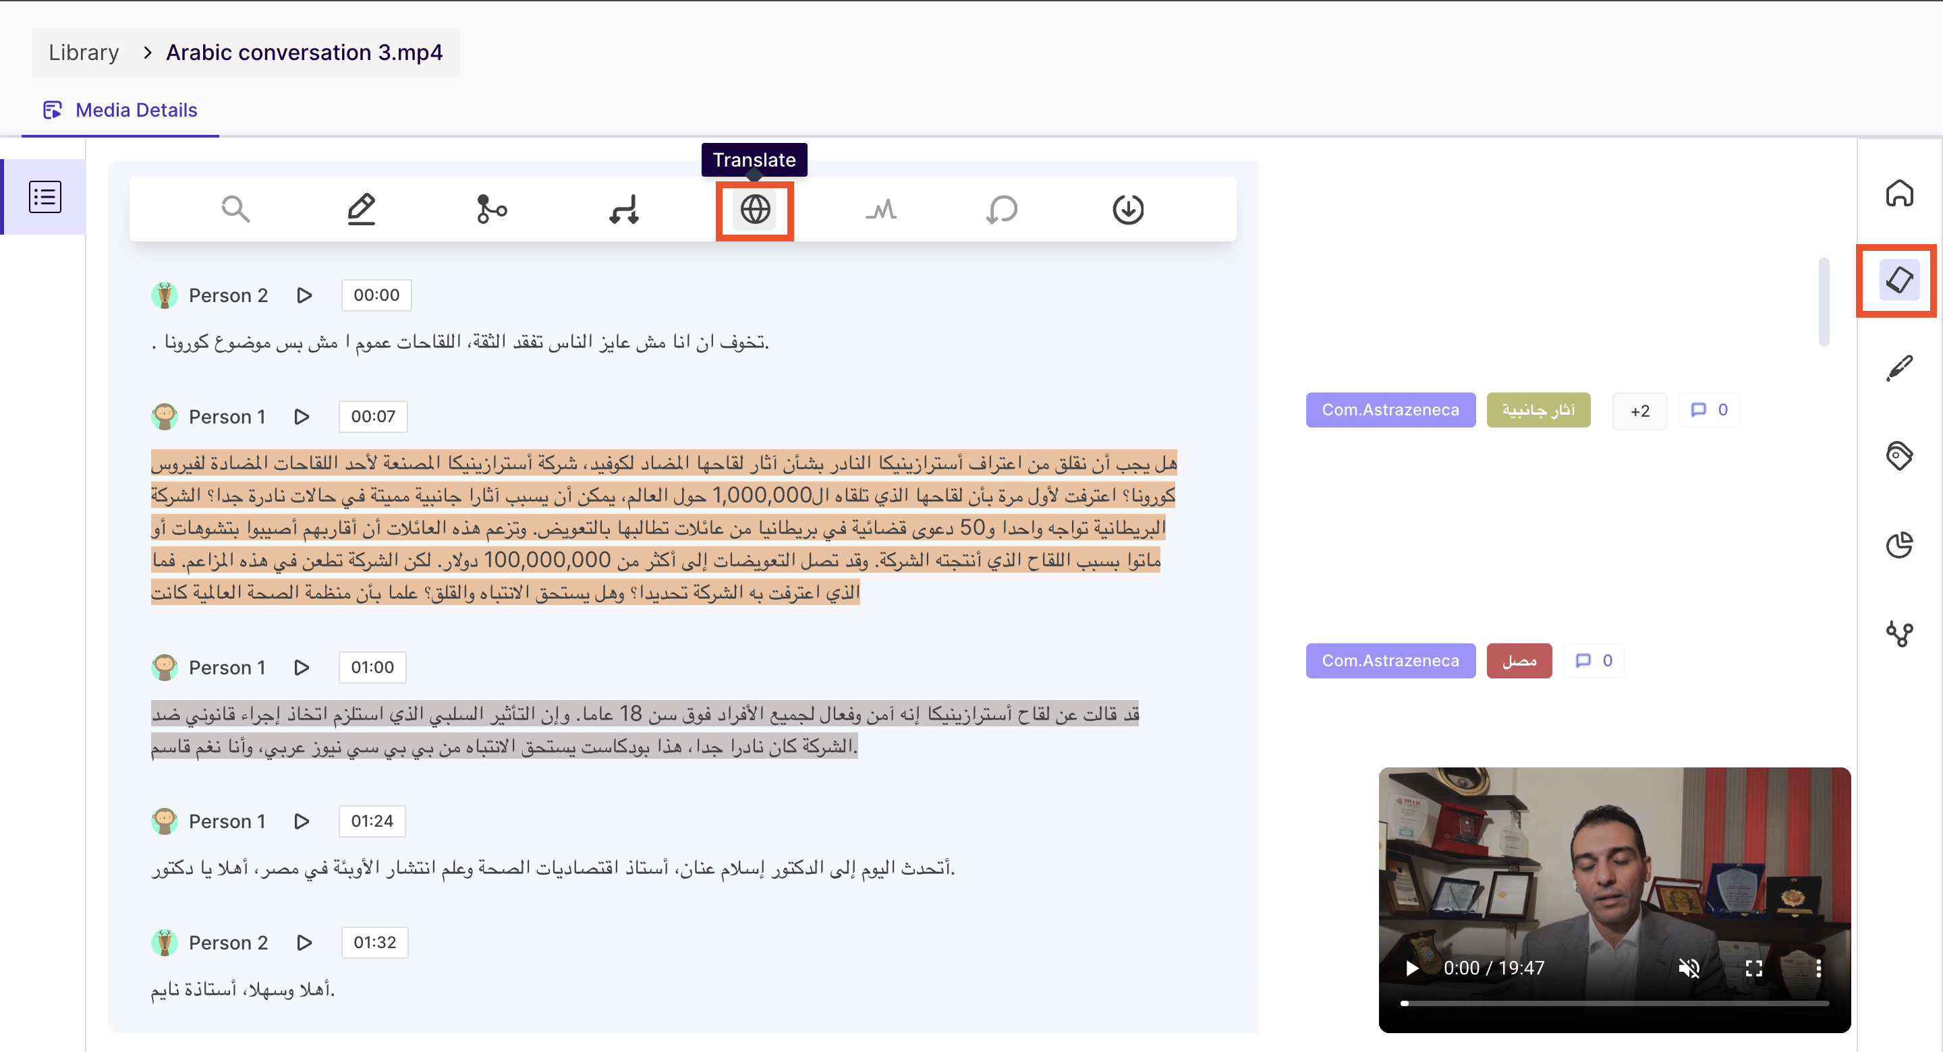
Task: Click the second Com.Astrazeneca tag
Action: [1391, 662]
